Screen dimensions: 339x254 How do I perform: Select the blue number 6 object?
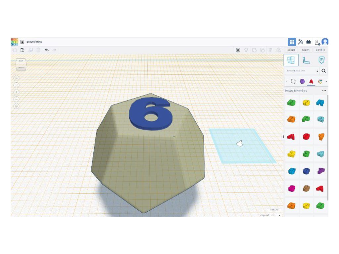point(151,114)
